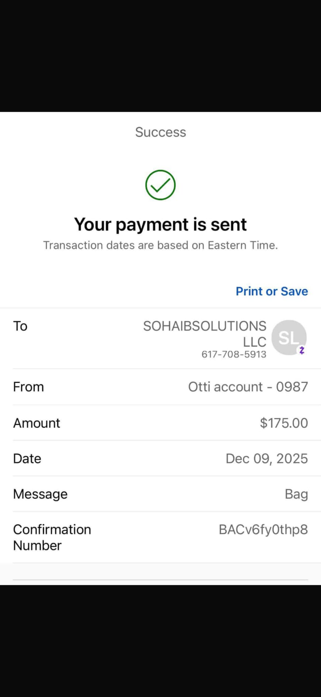Select confirmation code BACv6fy0thp8

pos(263,530)
